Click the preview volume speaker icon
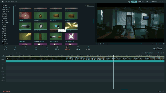The image size is (166, 93). point(160,44)
